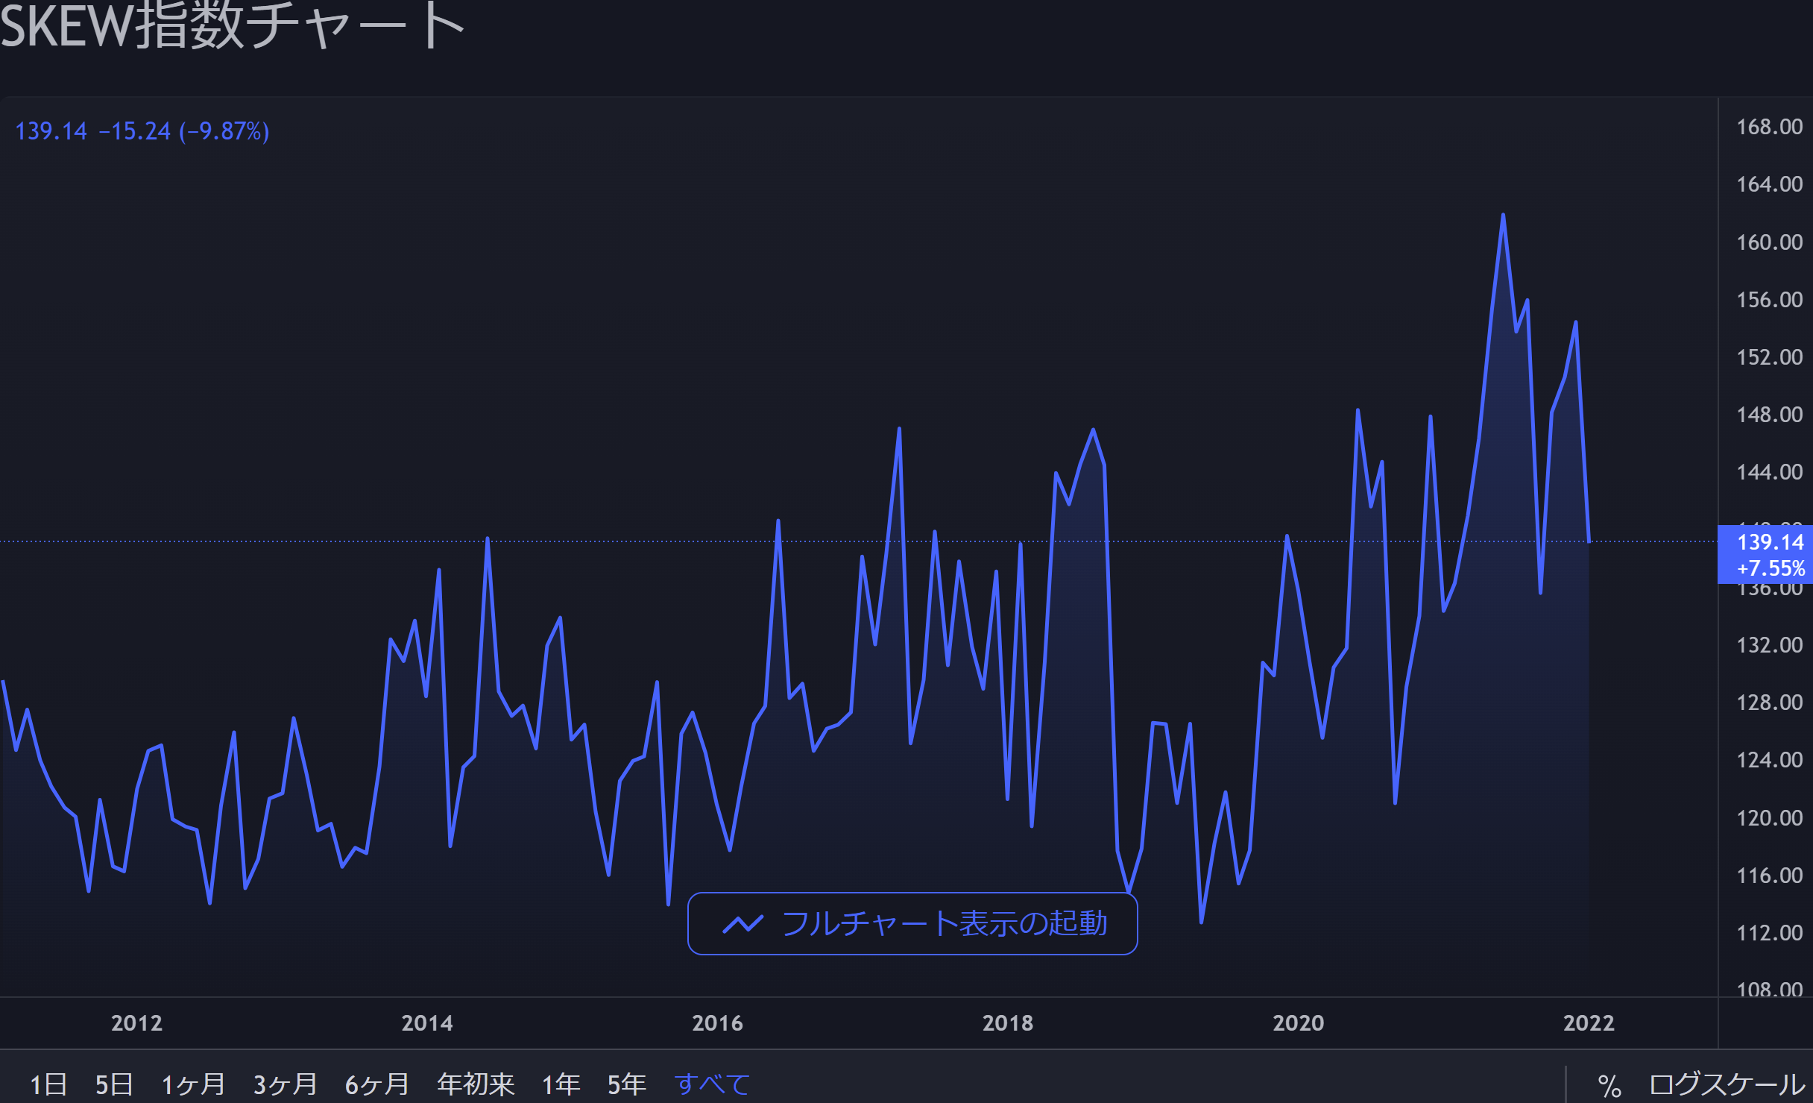Toggle ログスケール log scale
The height and width of the screenshot is (1103, 1813).
(x=1727, y=1084)
